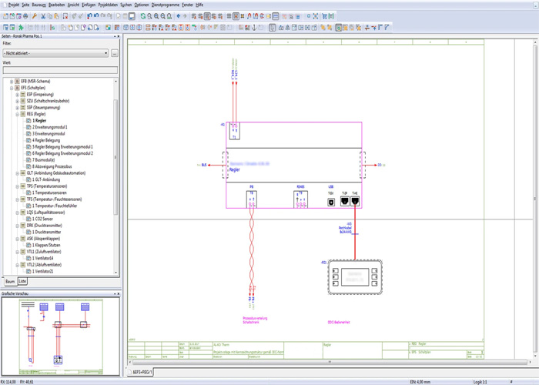This screenshot has width=539, height=385.
Task: Click the graphical preview thumbnail
Action: 59,334
